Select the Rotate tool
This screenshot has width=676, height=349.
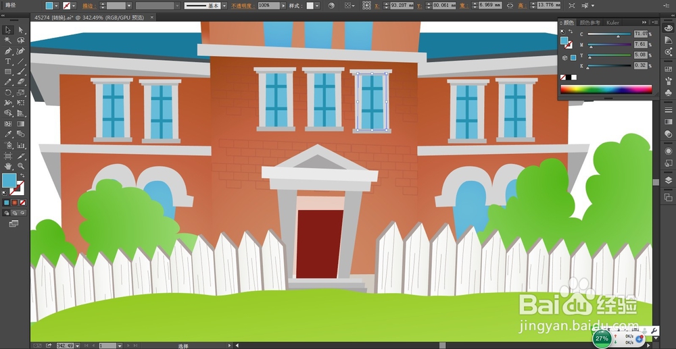coord(7,92)
